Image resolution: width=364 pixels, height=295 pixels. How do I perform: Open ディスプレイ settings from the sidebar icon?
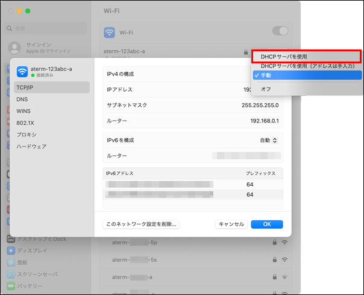click(11, 250)
